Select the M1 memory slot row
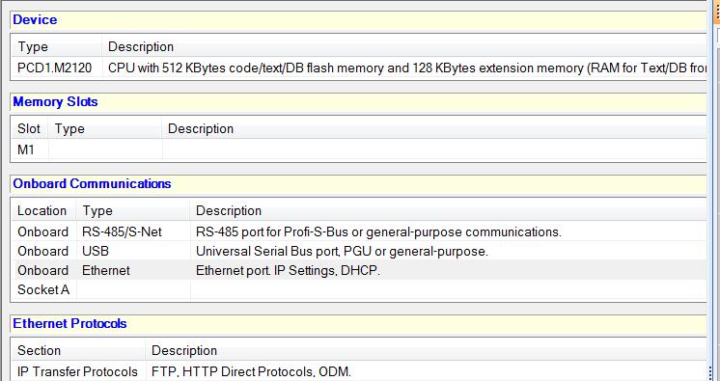Image resolution: width=720 pixels, height=381 pixels. click(359, 150)
